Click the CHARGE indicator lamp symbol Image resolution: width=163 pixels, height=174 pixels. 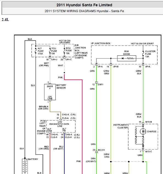tap(143, 131)
